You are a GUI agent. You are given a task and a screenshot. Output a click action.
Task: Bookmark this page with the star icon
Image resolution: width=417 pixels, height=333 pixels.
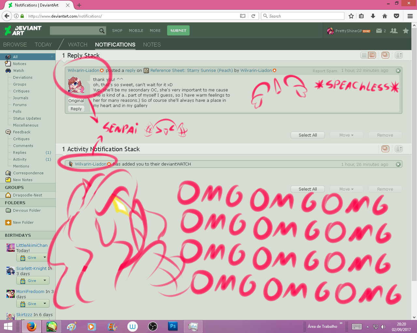351,16
